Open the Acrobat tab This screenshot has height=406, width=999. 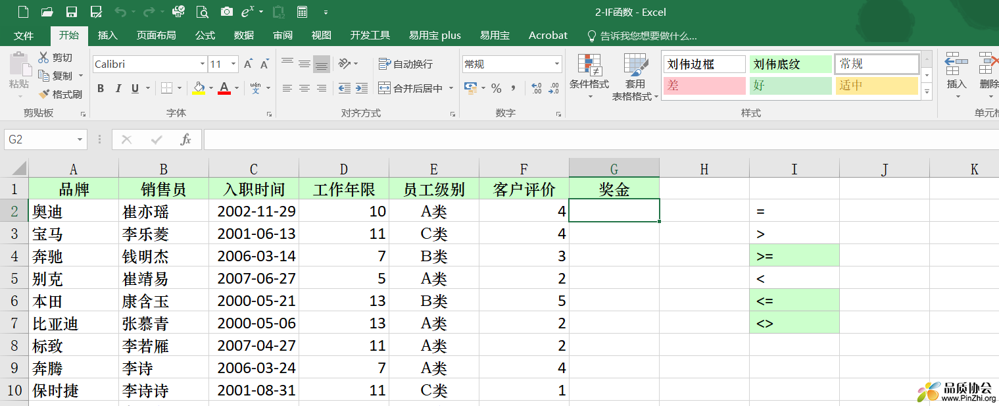point(548,36)
